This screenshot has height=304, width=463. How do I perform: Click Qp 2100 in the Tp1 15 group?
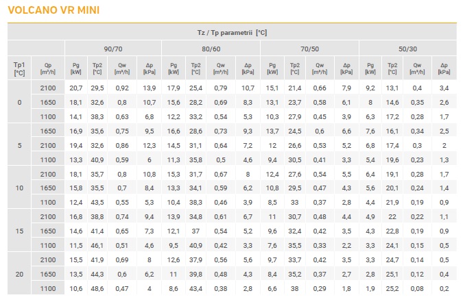(x=48, y=216)
